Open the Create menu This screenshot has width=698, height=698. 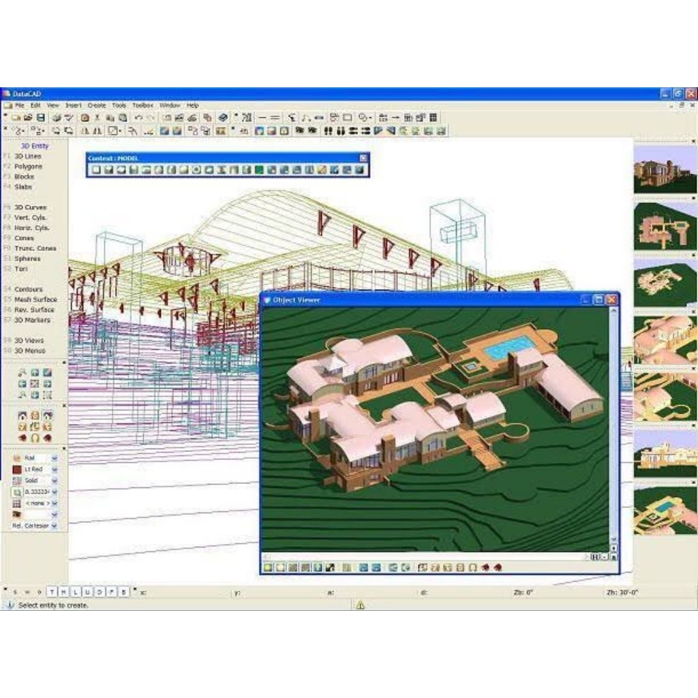[97, 106]
